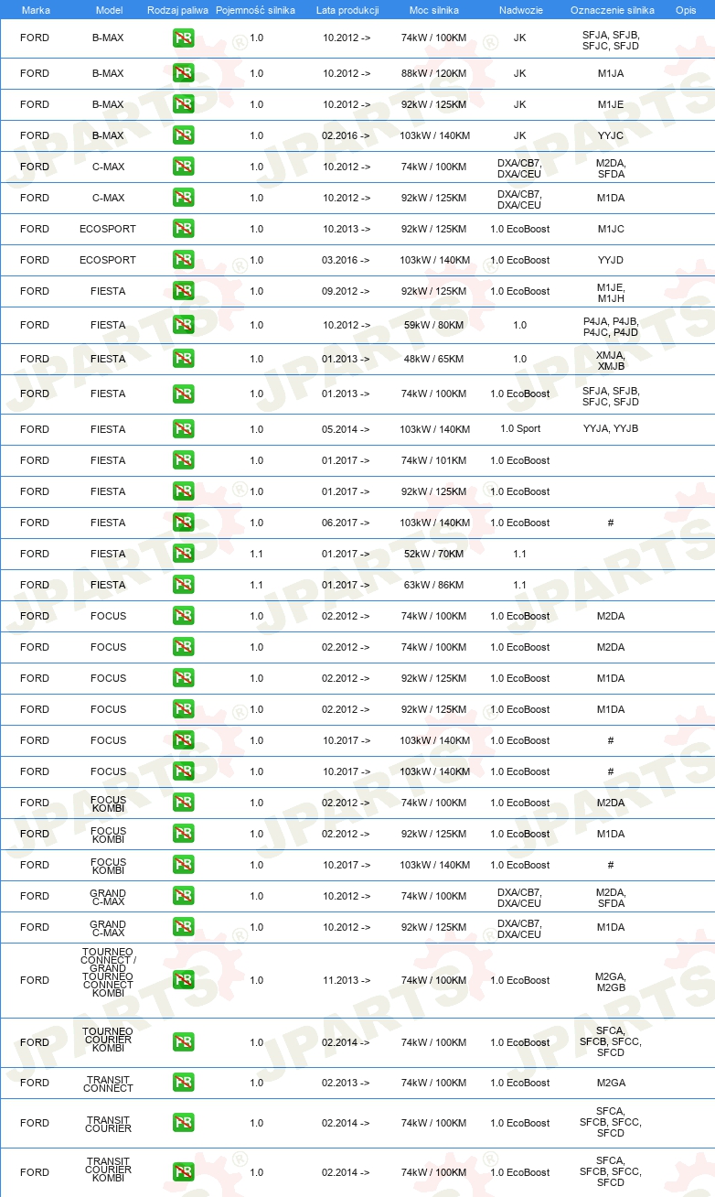Click fuel icon in FIESTA 48kW / 65KM row

pyautogui.click(x=184, y=359)
